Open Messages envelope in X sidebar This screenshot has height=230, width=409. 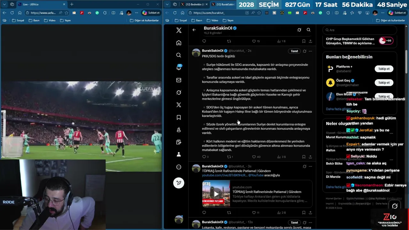(179, 80)
